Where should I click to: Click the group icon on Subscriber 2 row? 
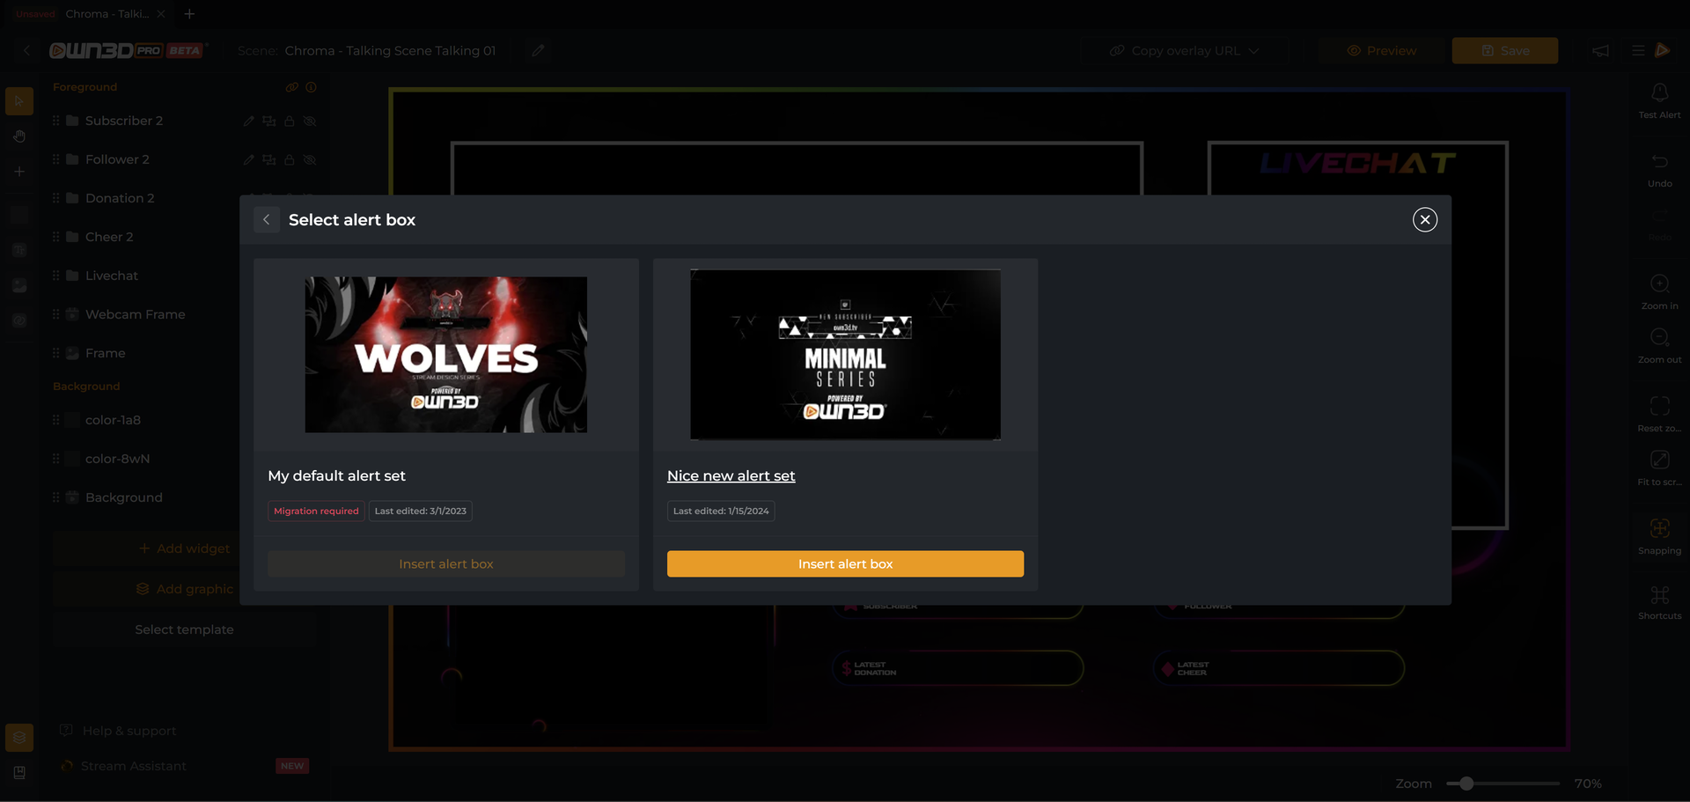(269, 121)
